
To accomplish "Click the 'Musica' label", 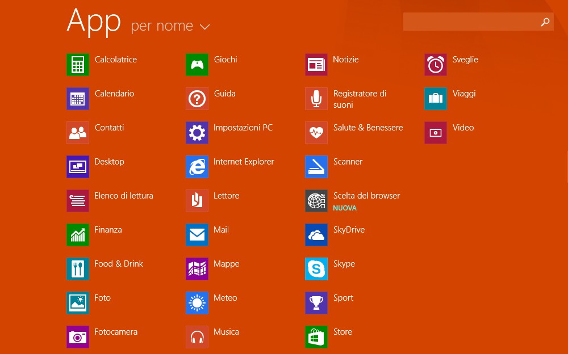I will click(x=227, y=331).
